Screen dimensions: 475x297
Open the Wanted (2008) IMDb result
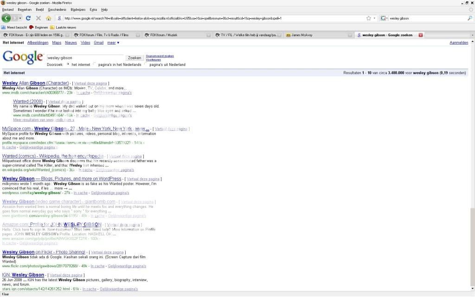click(x=28, y=102)
